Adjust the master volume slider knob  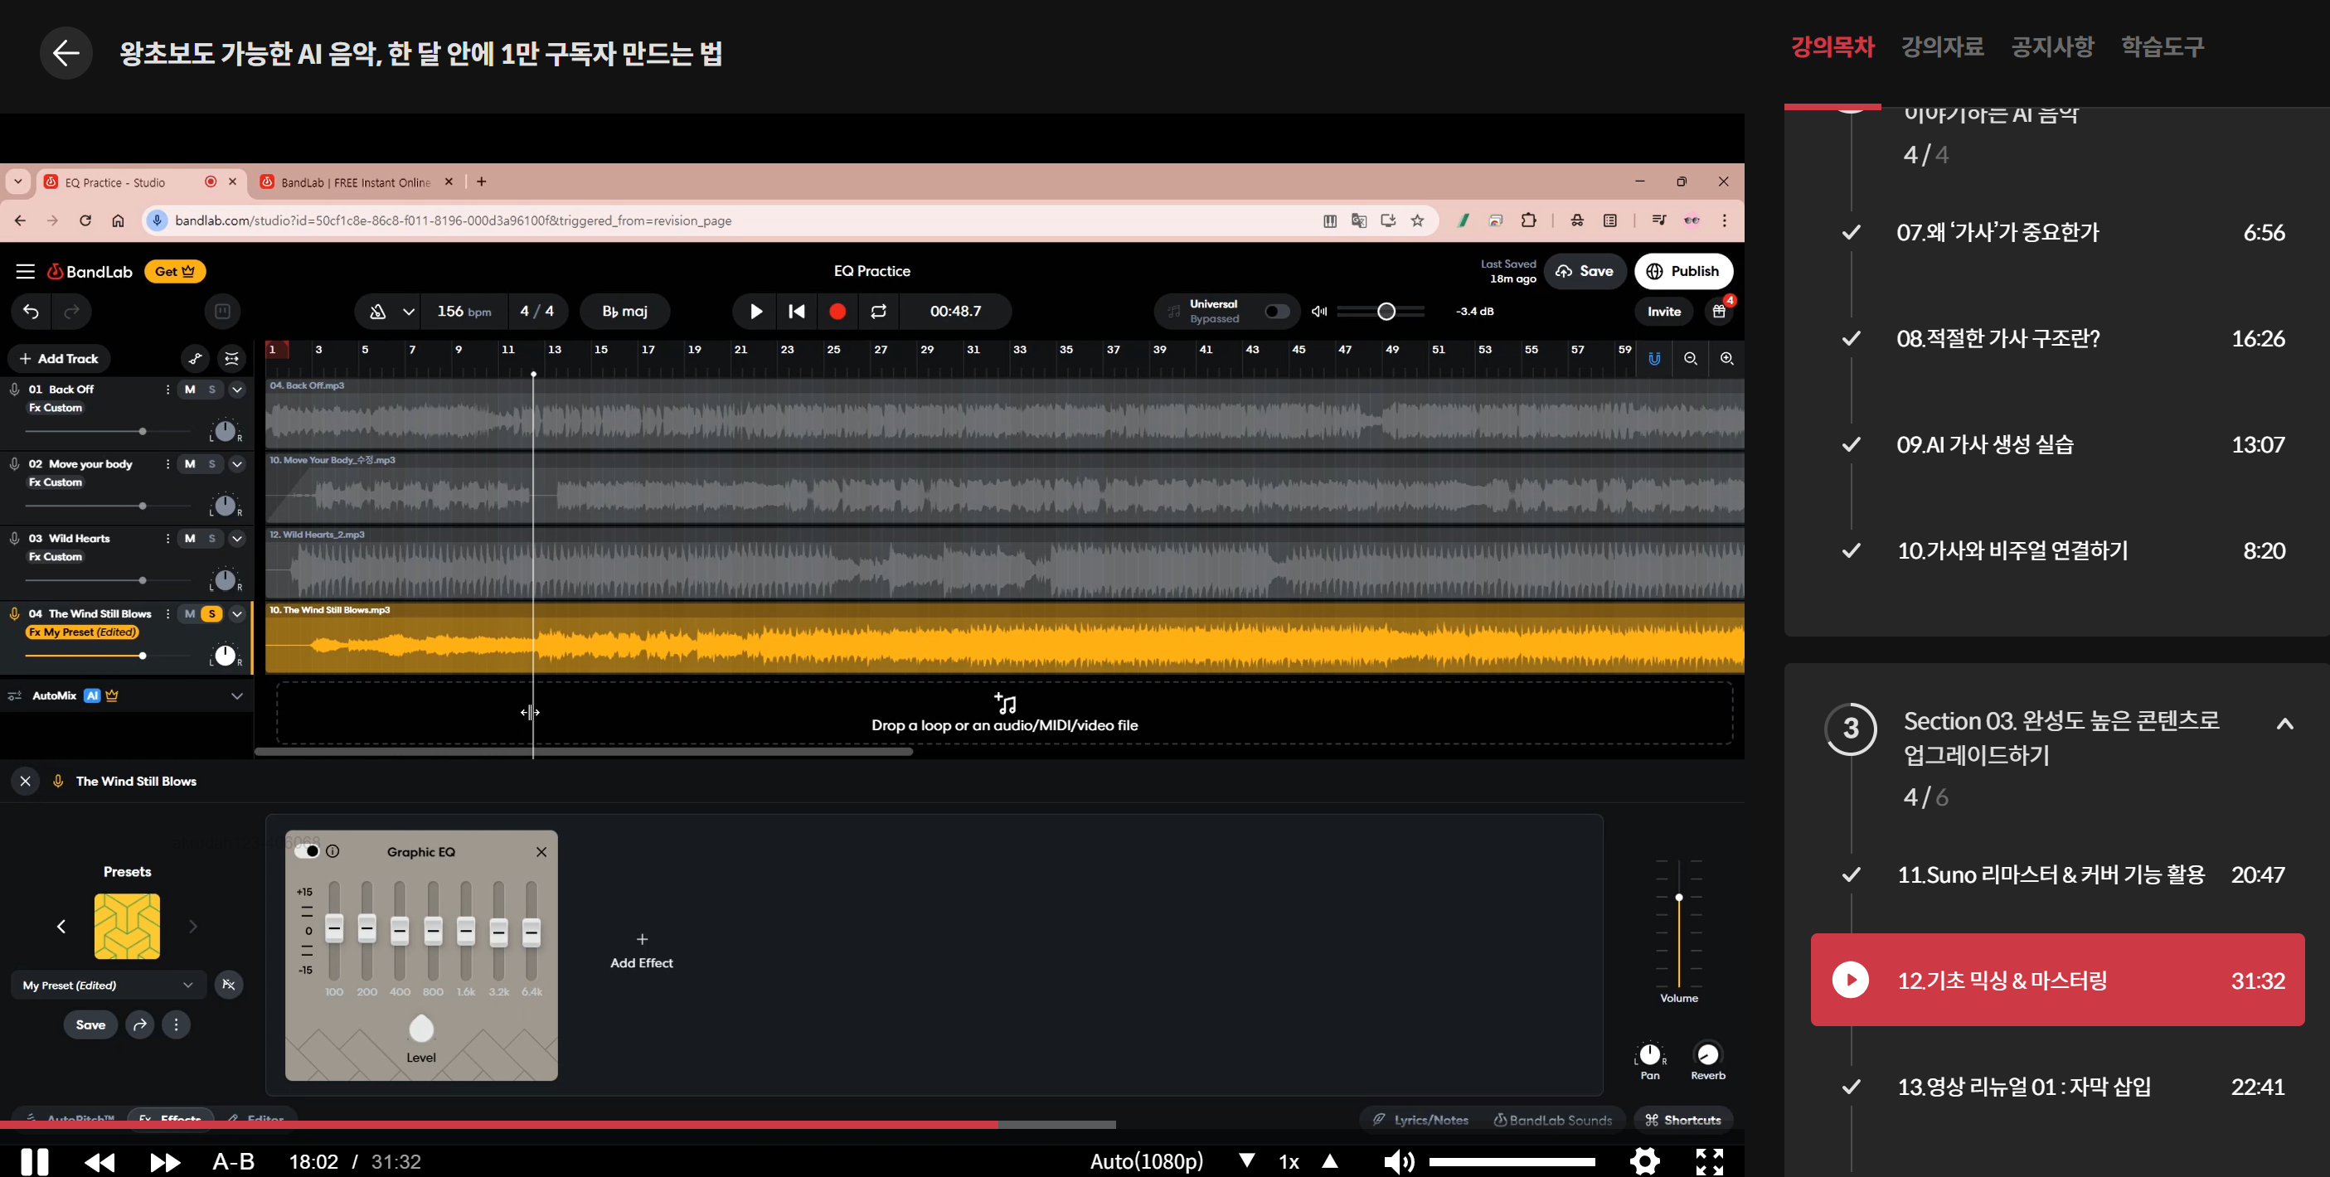click(1386, 312)
